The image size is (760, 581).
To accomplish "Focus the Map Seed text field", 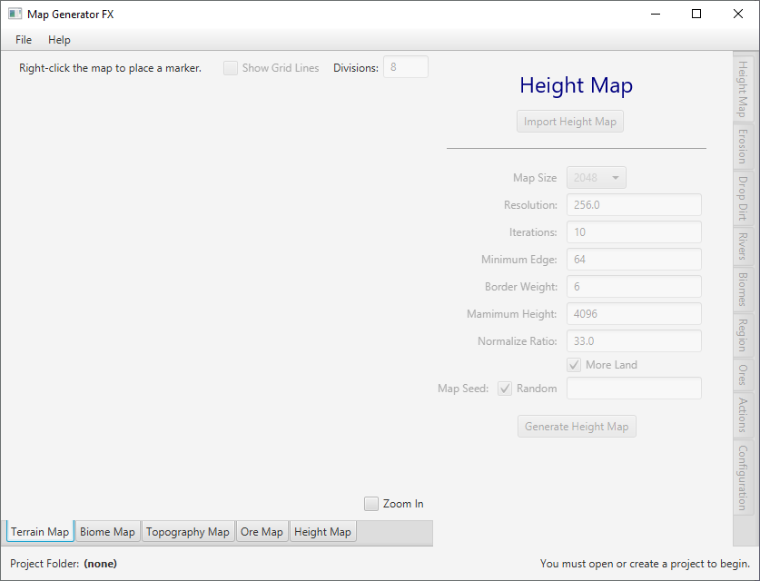I will pos(634,389).
